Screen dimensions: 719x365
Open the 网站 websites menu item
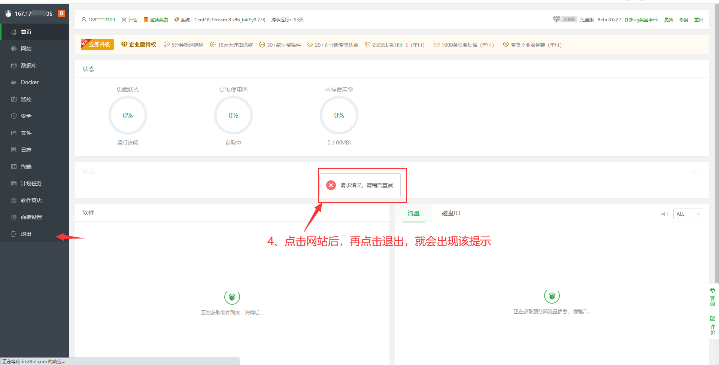click(x=34, y=49)
